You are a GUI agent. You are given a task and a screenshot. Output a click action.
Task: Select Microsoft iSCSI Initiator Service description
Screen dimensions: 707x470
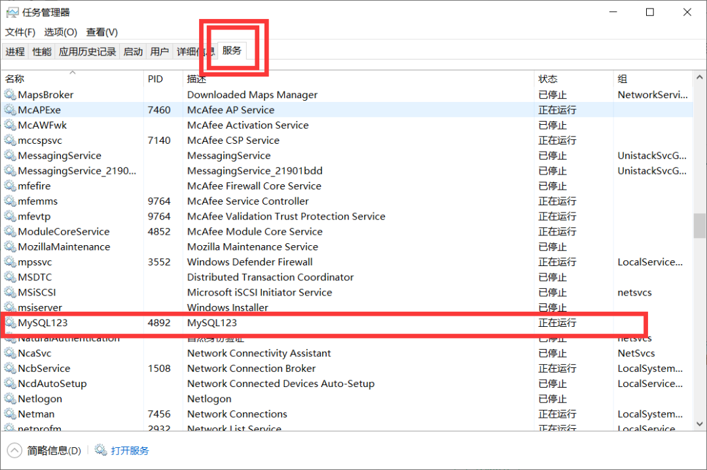click(260, 292)
